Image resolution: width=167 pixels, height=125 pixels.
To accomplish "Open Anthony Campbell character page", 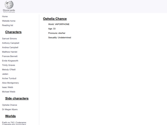I will pyautogui.click(x=11, y=43).
